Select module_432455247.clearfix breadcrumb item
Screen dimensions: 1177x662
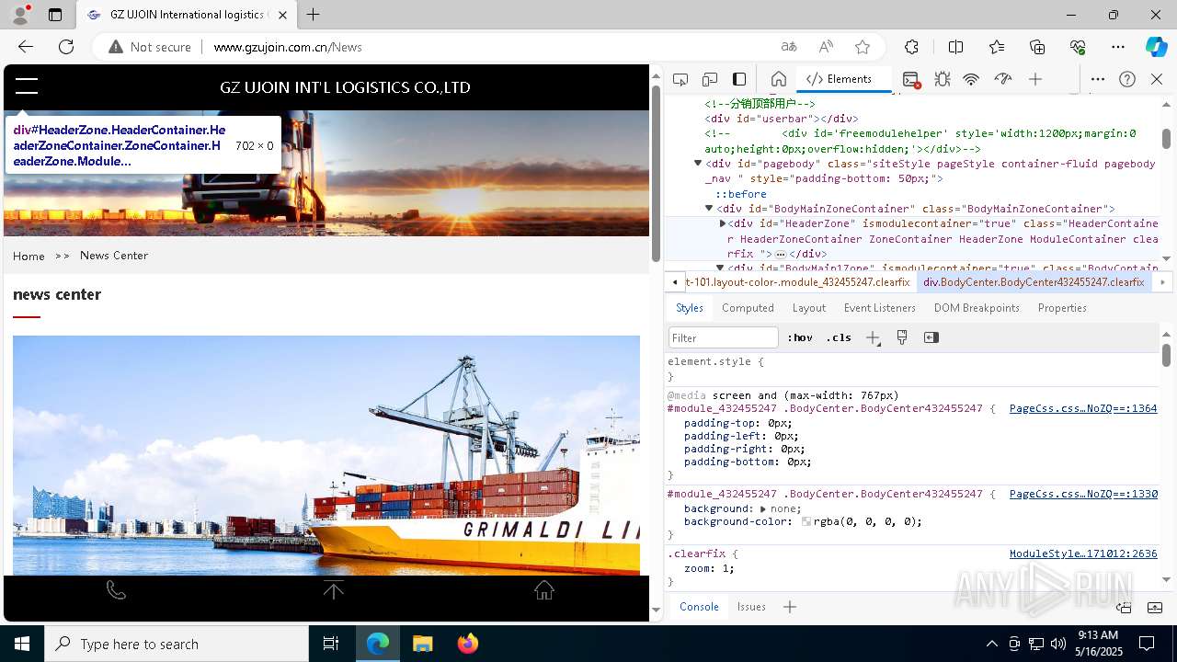click(x=798, y=282)
